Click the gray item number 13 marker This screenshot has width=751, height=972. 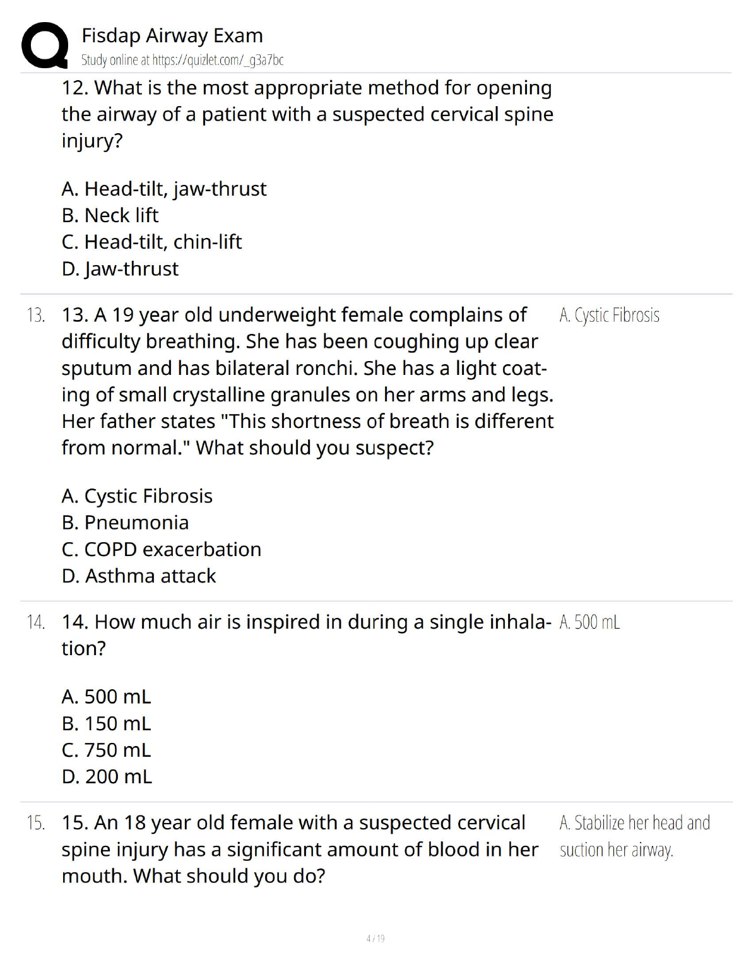36,315
